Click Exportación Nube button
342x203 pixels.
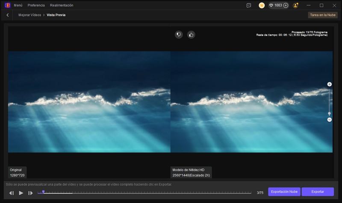coord(284,191)
